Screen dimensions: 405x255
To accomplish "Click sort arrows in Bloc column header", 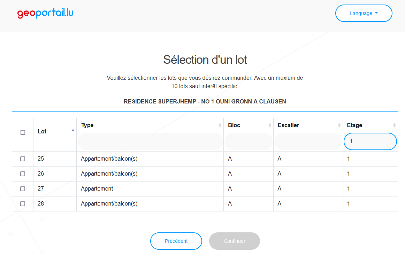I will tap(270, 125).
